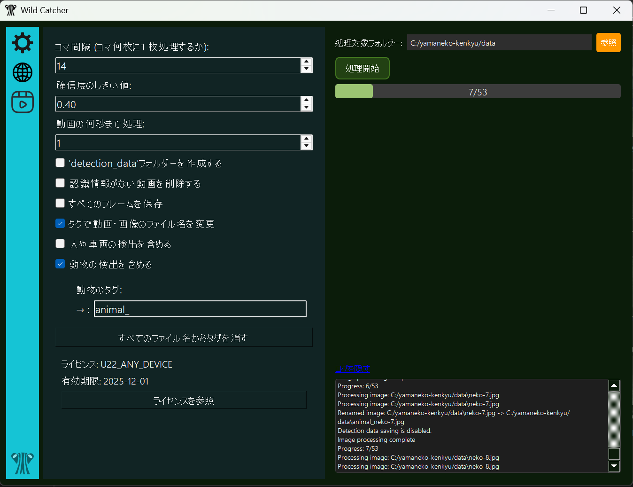Enable すべてのフレームを保存 checkbox
This screenshot has height=487, width=633.
click(x=60, y=203)
